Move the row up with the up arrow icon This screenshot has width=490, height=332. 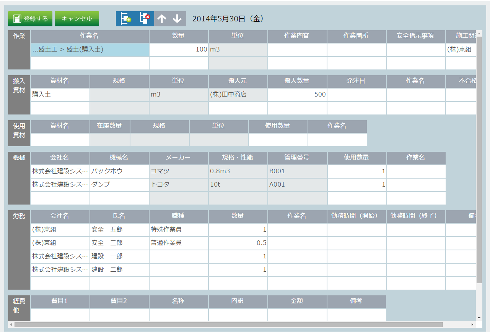click(x=162, y=19)
